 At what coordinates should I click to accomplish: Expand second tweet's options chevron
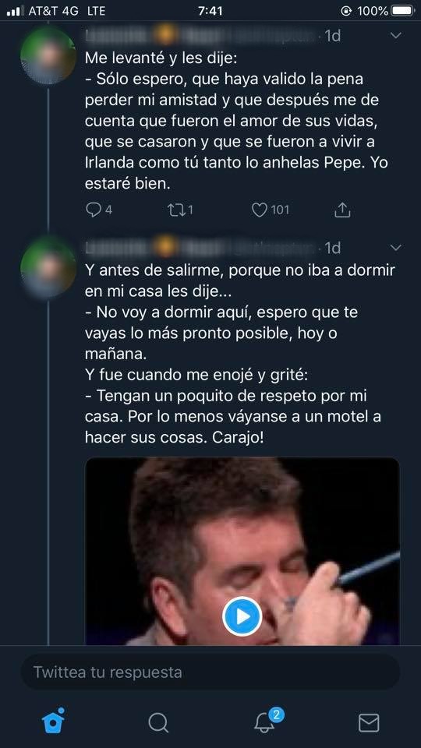396,248
